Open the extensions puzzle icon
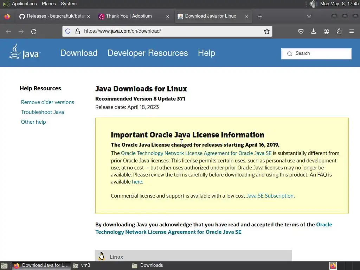The width and height of the screenshot is (360, 270). 339,31
